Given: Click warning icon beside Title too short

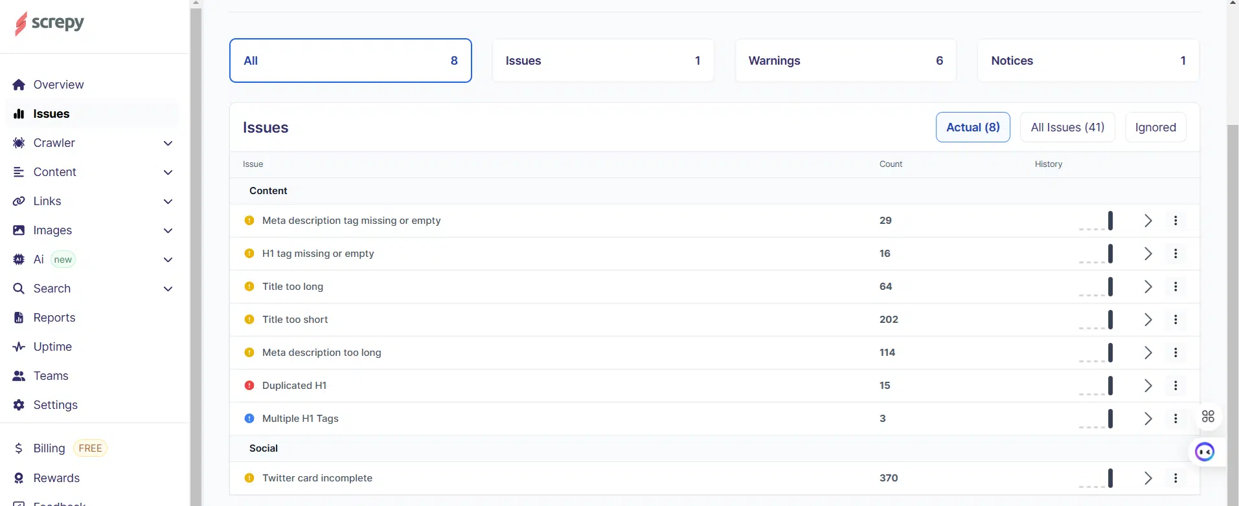Looking at the screenshot, I should pos(249,320).
